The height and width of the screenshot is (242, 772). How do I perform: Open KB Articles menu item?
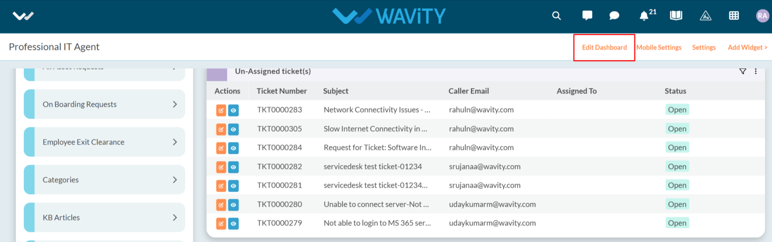click(x=104, y=217)
